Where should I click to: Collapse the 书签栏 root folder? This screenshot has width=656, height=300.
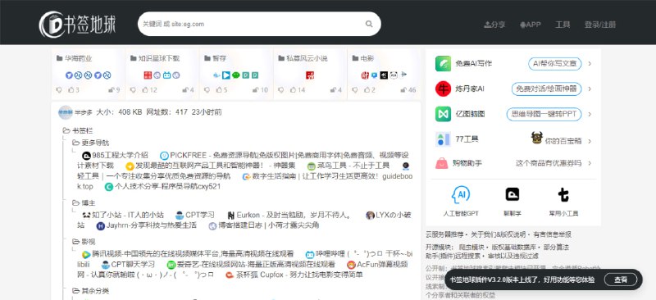(x=77, y=131)
